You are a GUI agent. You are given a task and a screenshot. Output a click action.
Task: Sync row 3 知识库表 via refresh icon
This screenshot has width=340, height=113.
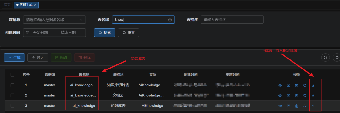[305, 106]
